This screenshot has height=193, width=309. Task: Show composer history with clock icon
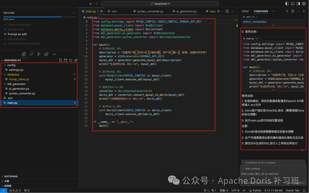coord(293,11)
